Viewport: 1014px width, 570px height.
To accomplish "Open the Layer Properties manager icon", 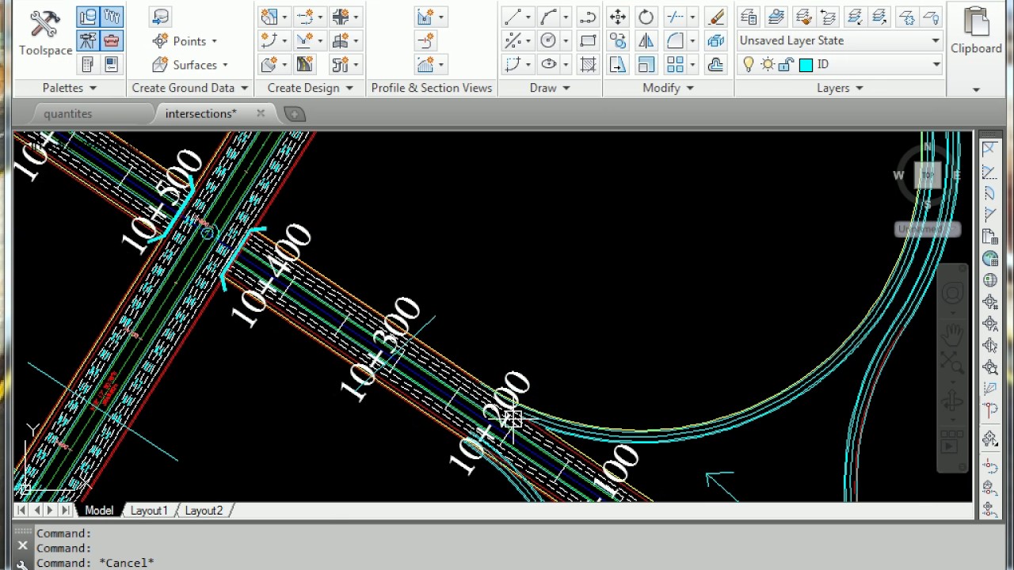I will (749, 17).
